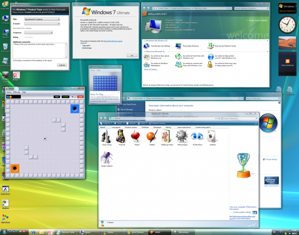Image resolution: width=299 pixels, height=235 pixels.
Task: Open the Chess Titans game icon
Action: click(x=106, y=137)
